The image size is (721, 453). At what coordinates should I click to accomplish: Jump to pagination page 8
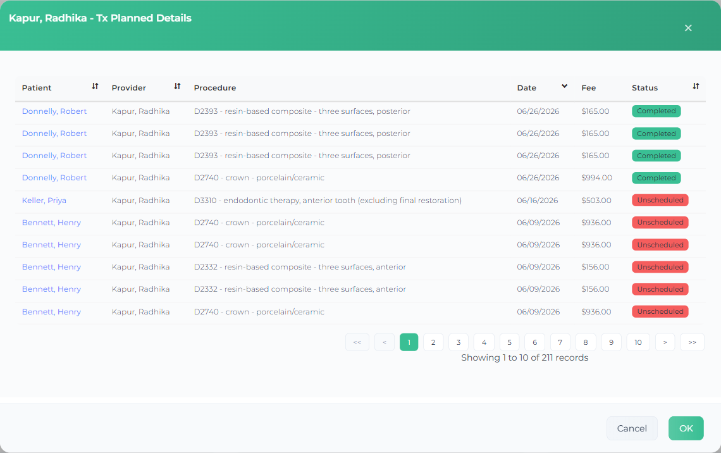[586, 342]
